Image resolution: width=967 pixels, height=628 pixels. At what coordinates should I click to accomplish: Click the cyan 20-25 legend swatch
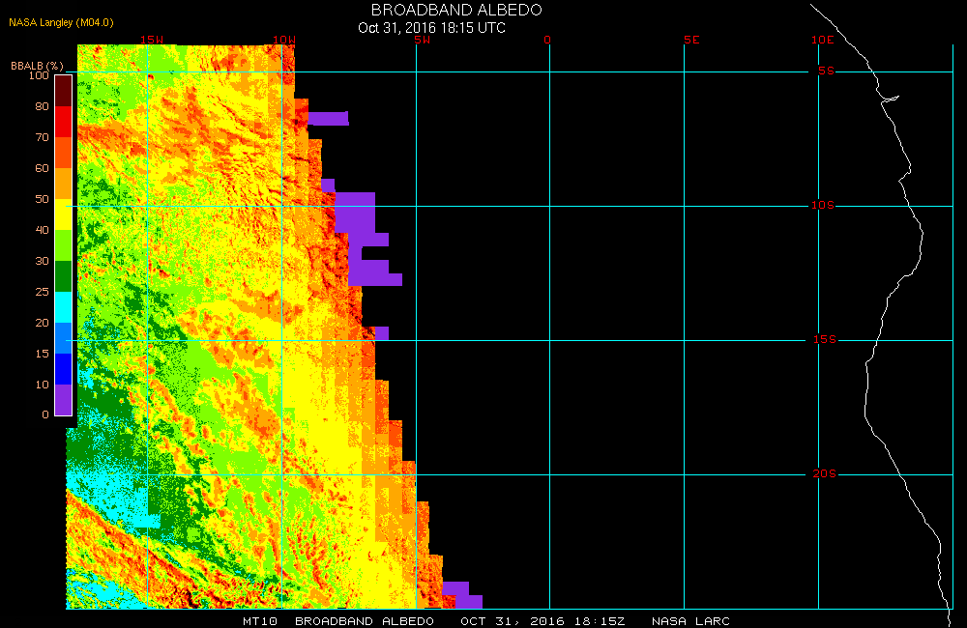tap(63, 307)
